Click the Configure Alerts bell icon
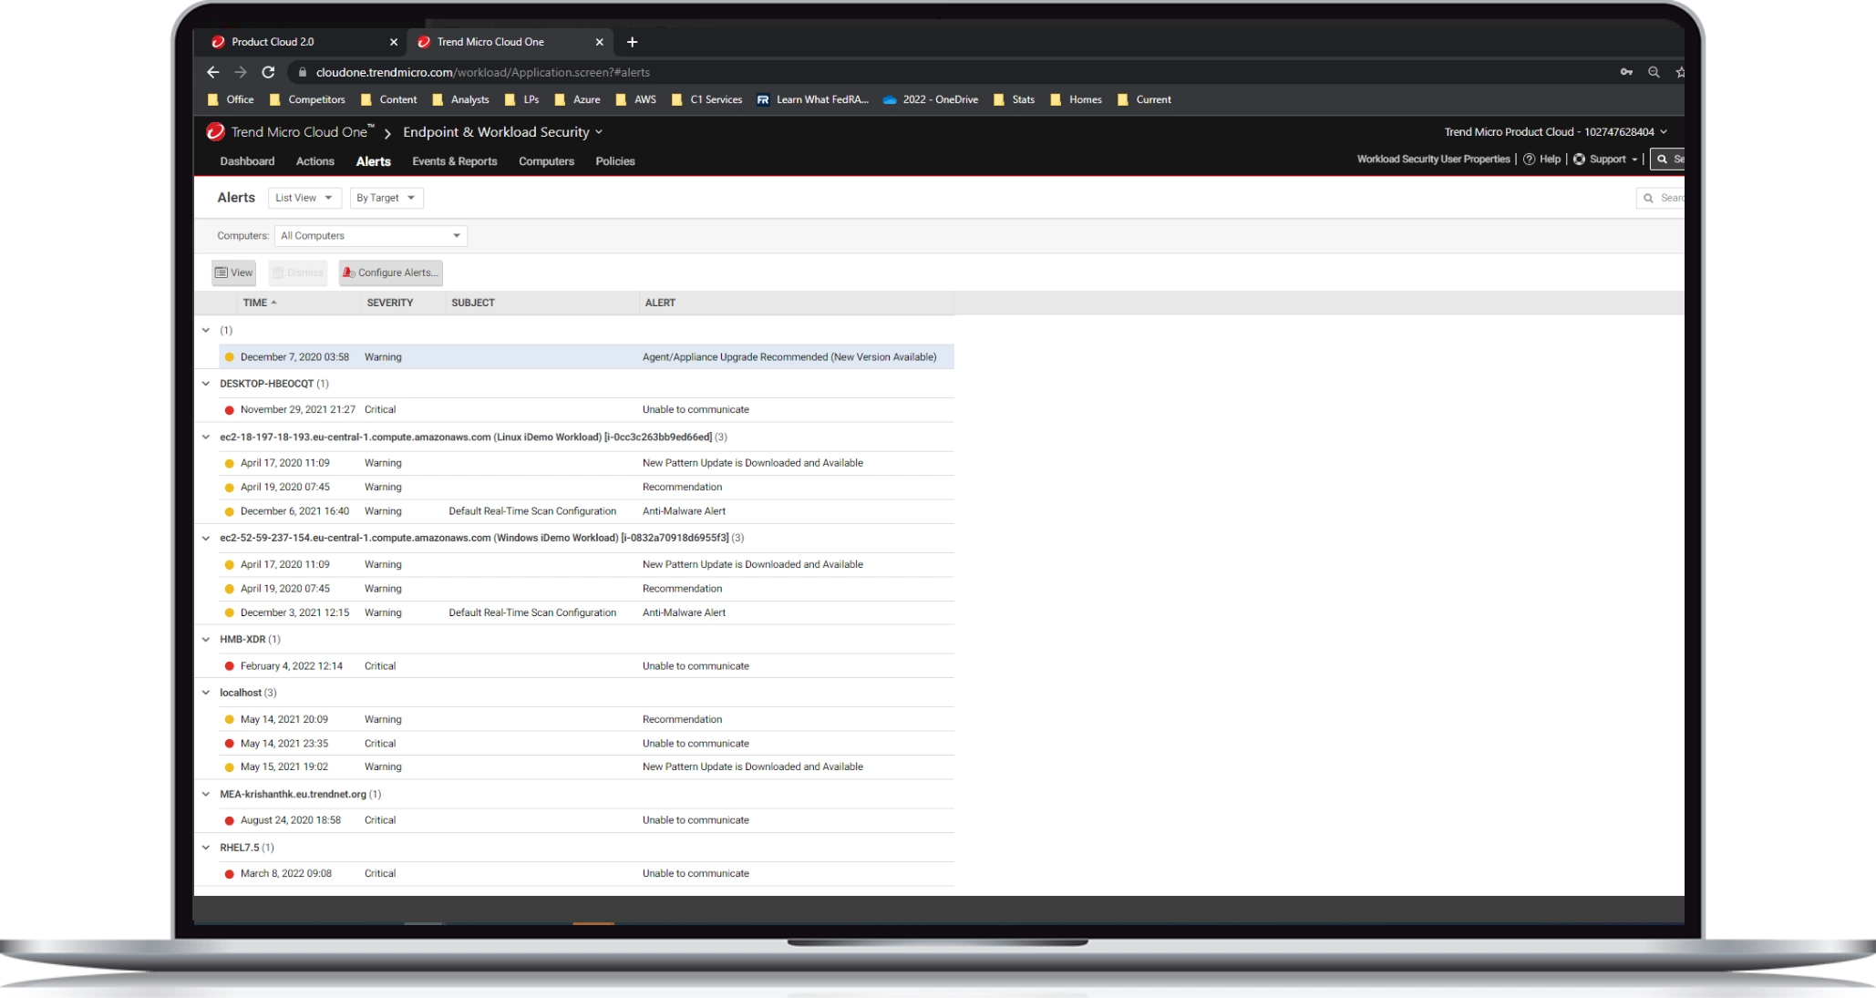1876x998 pixels. click(348, 273)
